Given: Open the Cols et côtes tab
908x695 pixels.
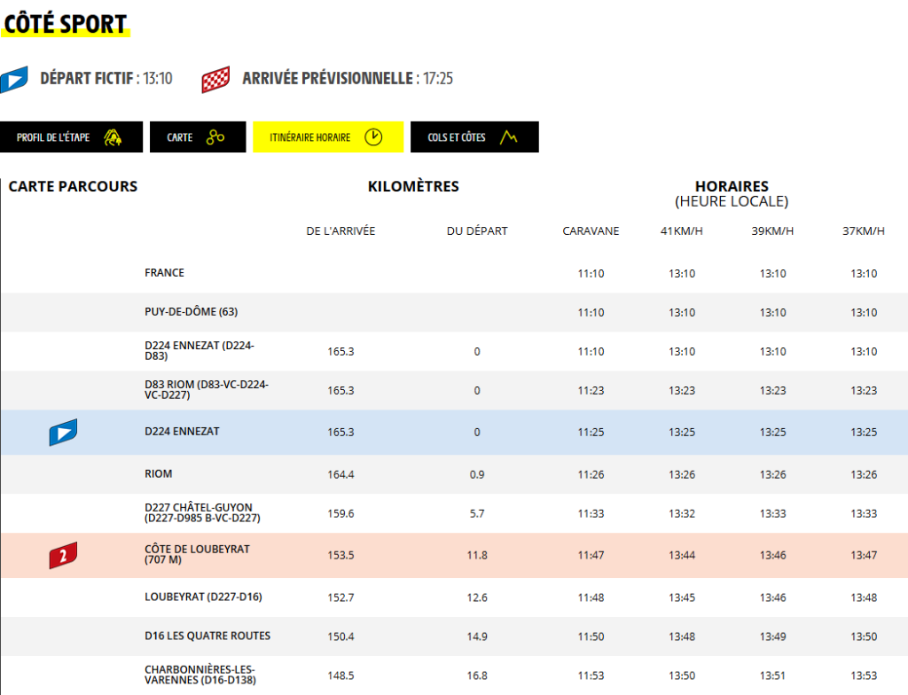Looking at the screenshot, I should click(474, 137).
